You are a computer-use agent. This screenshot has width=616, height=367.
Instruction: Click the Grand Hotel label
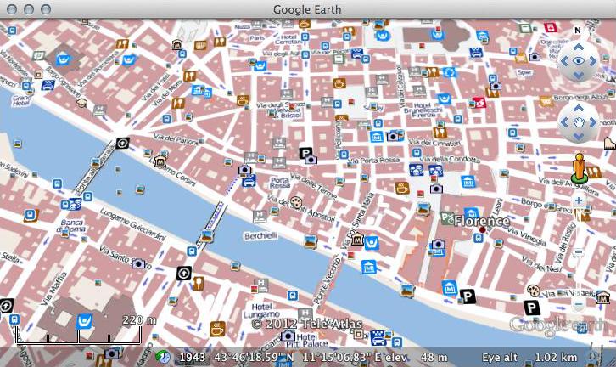point(21,100)
